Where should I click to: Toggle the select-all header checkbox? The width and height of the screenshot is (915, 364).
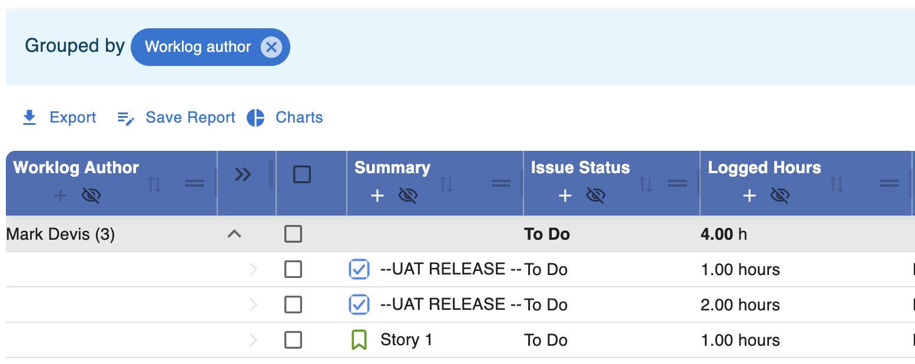(x=302, y=174)
